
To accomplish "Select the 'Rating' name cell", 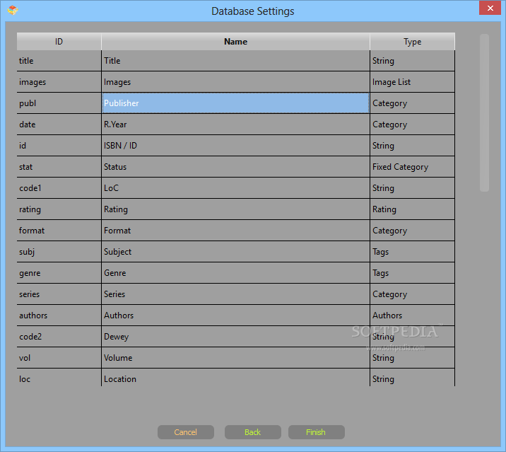I will point(235,209).
